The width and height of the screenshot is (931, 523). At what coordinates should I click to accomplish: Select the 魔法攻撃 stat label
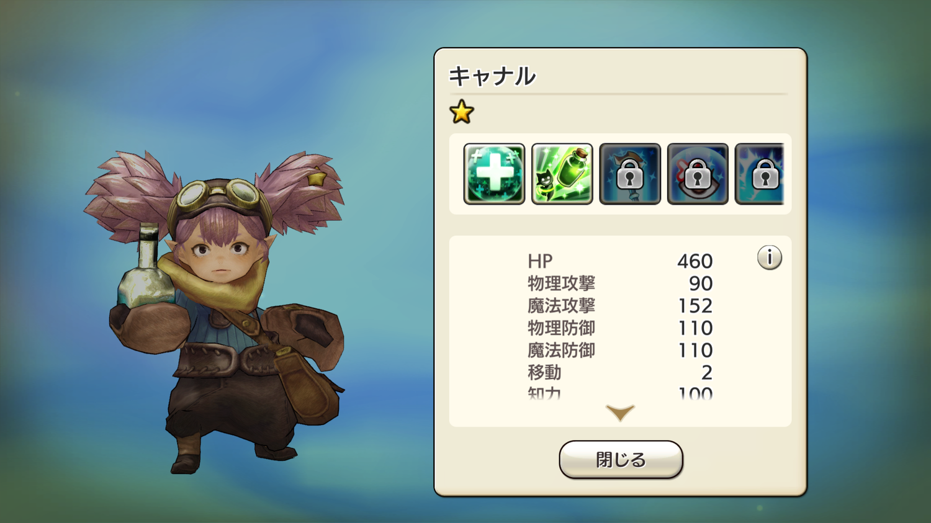[561, 306]
